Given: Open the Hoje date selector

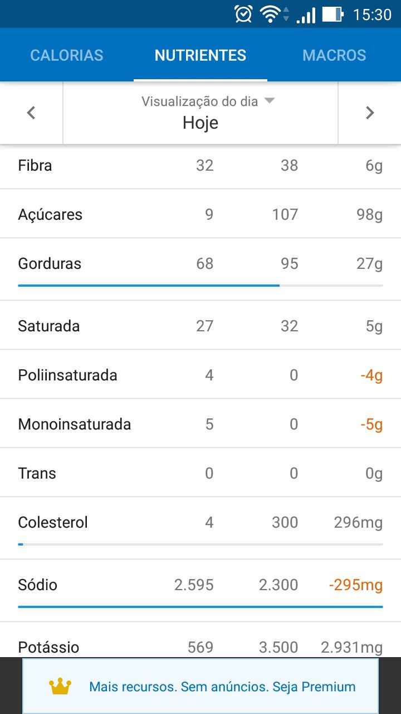Looking at the screenshot, I should pyautogui.click(x=200, y=123).
